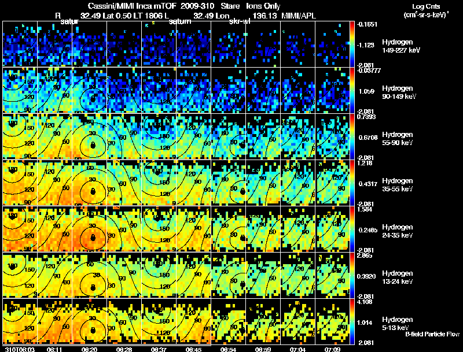The width and height of the screenshot is (463, 352).
Task: Click the color bar beside Hydrogen 55-90 keV
Action: pyautogui.click(x=352, y=136)
